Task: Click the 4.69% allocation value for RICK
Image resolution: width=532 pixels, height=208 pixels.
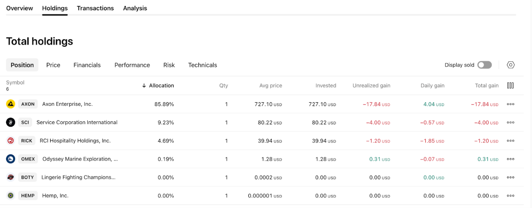Action: click(x=166, y=141)
